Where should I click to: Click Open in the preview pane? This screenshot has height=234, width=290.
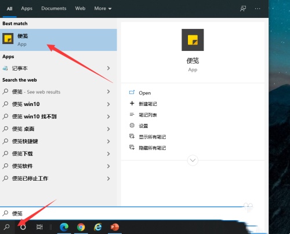(x=144, y=93)
